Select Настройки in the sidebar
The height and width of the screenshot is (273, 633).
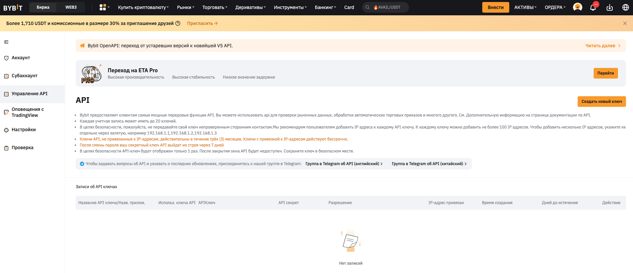(23, 130)
